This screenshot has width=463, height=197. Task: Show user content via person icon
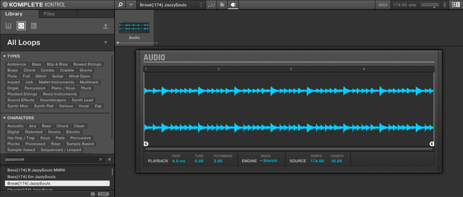105,26
